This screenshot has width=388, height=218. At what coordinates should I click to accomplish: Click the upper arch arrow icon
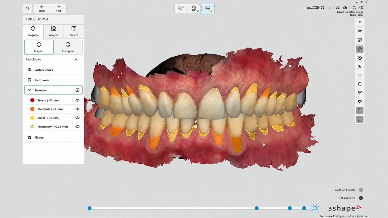coord(360,102)
